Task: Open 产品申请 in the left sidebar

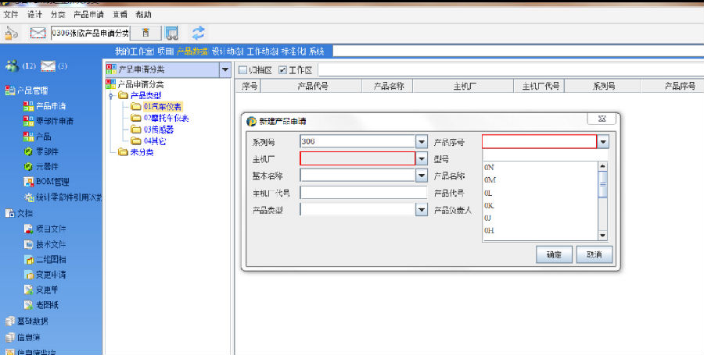Action: point(45,106)
